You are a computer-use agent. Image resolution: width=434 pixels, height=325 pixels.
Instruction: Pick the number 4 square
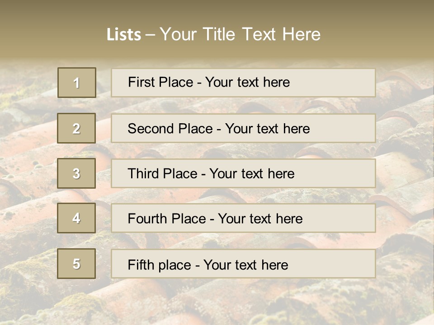pyautogui.click(x=76, y=218)
